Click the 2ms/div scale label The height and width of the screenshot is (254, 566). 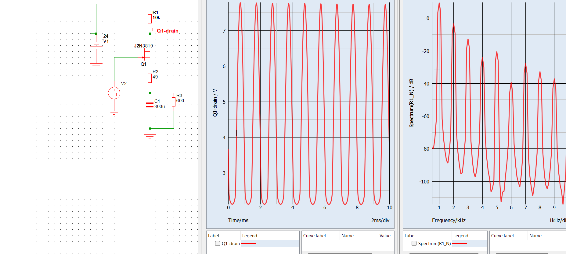tap(380, 220)
